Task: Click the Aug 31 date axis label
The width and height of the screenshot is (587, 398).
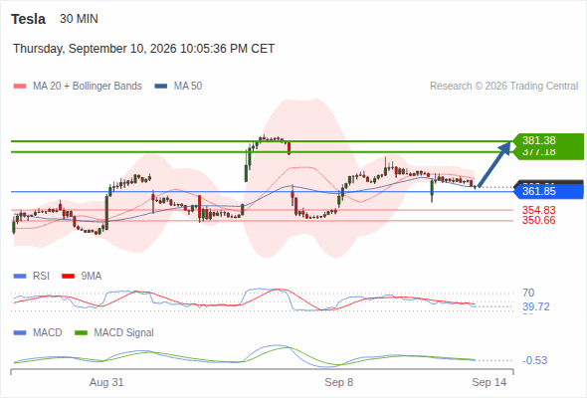Action: coord(106,382)
